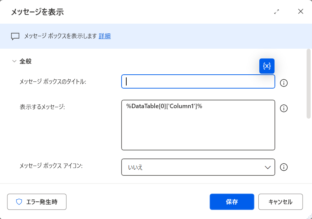Open the variable picker {x} button
Screen dimensions: 312x219
267,66
